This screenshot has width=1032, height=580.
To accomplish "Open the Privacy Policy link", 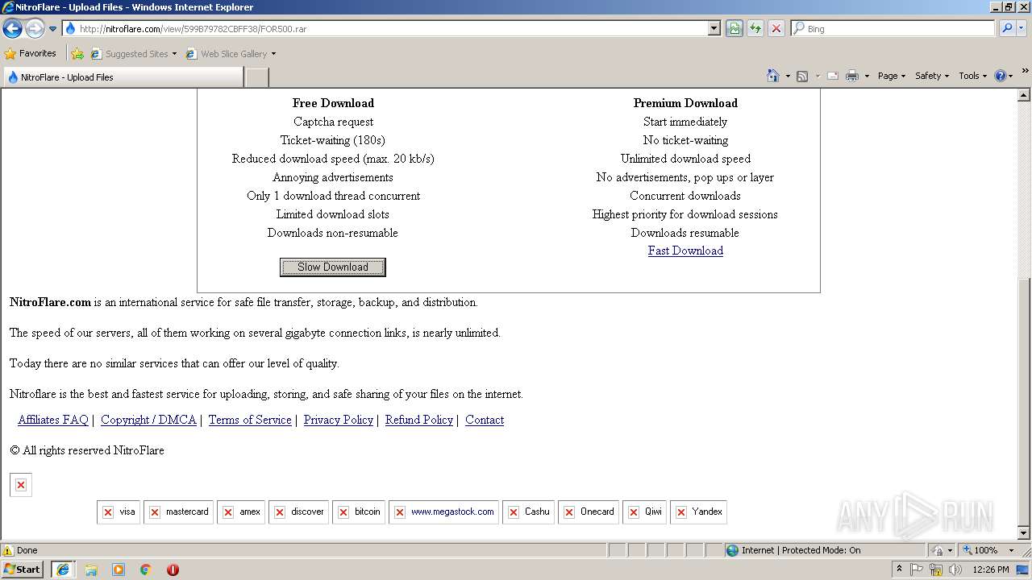I will pyautogui.click(x=339, y=420).
